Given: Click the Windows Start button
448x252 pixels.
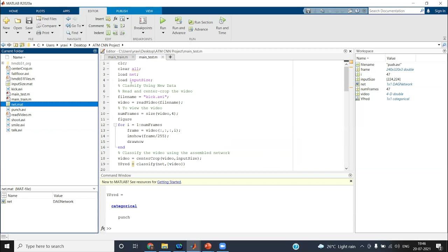Looking at the screenshot, I should click(x=7, y=246).
